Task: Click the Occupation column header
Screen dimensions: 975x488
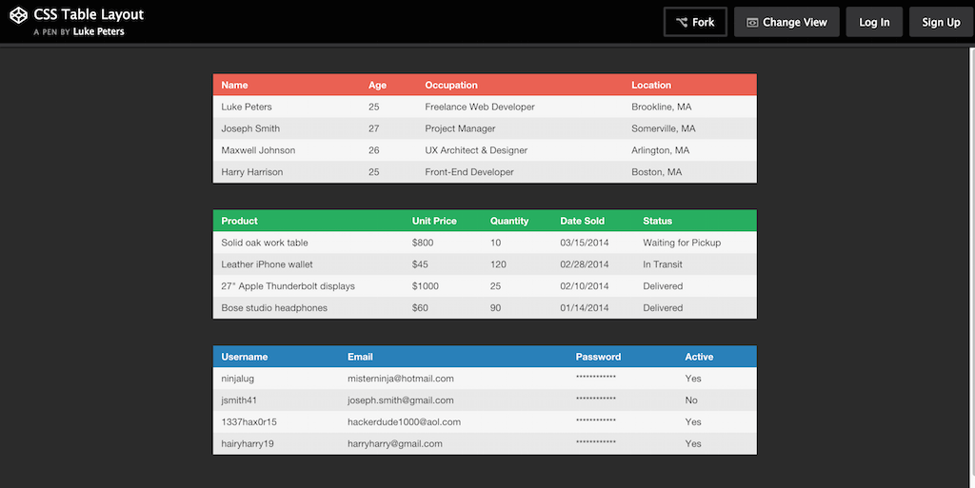Action: pyautogui.click(x=451, y=86)
